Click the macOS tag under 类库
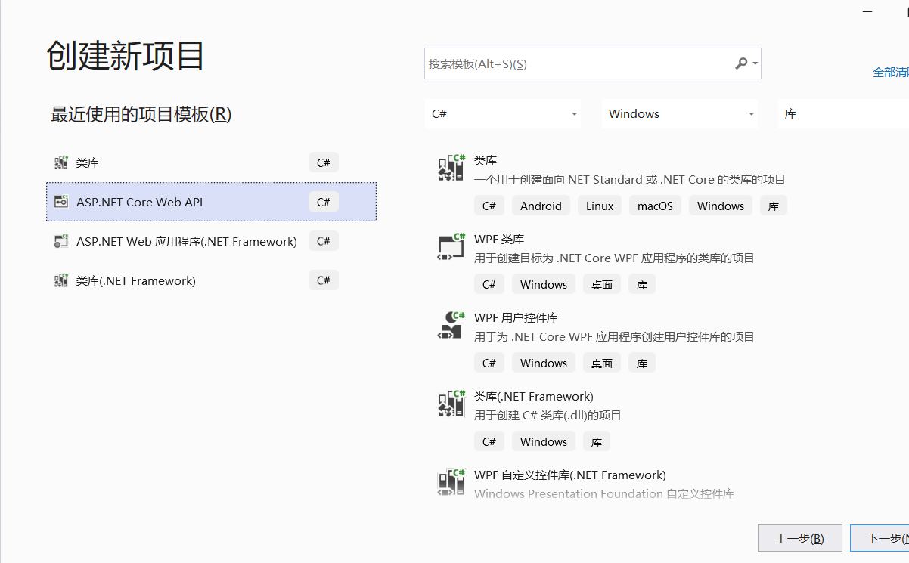This screenshot has height=563, width=909. click(655, 206)
